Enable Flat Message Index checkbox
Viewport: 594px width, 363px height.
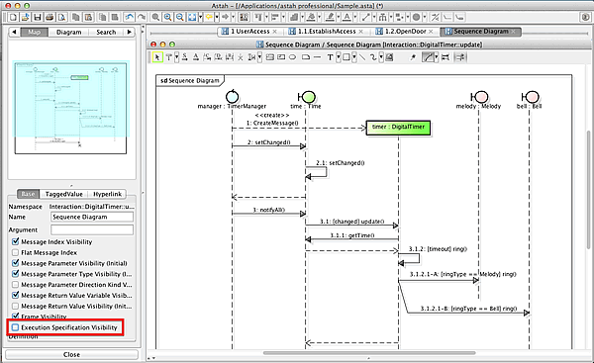16,252
